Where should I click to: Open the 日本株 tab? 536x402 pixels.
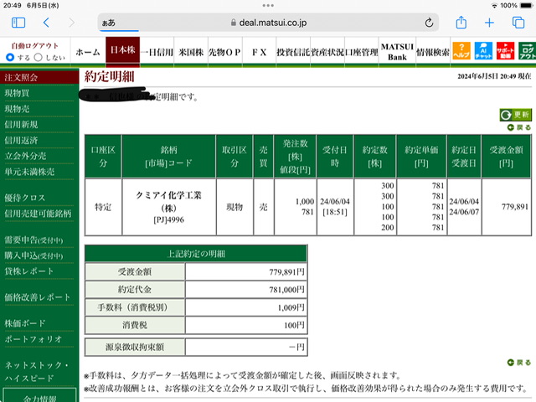(123, 50)
